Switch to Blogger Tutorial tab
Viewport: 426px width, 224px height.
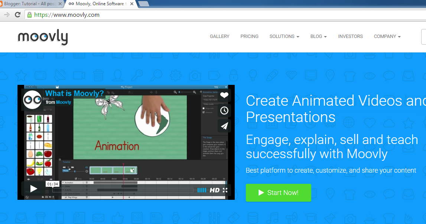[x=29, y=4]
